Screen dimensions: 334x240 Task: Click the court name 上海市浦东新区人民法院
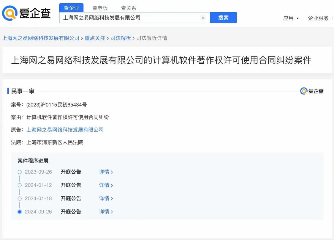[55, 142]
